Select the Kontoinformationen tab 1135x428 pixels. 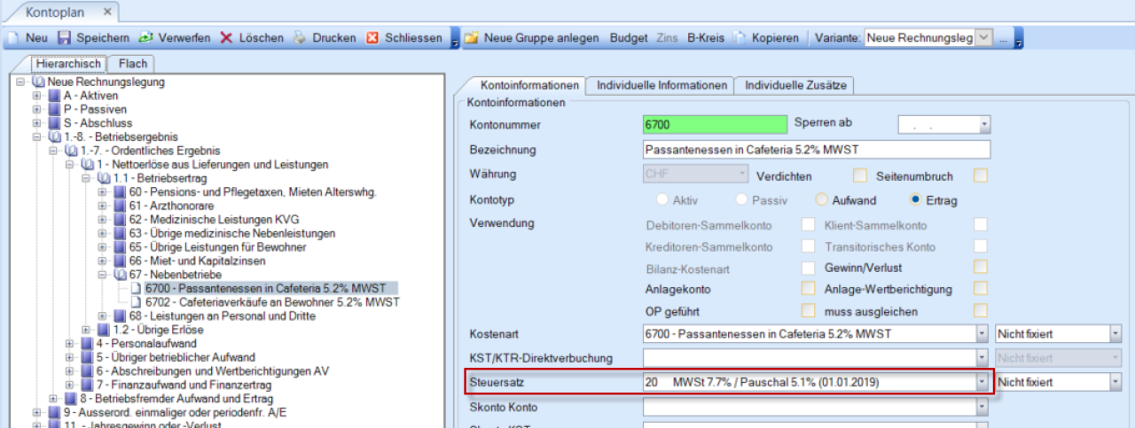click(x=529, y=85)
